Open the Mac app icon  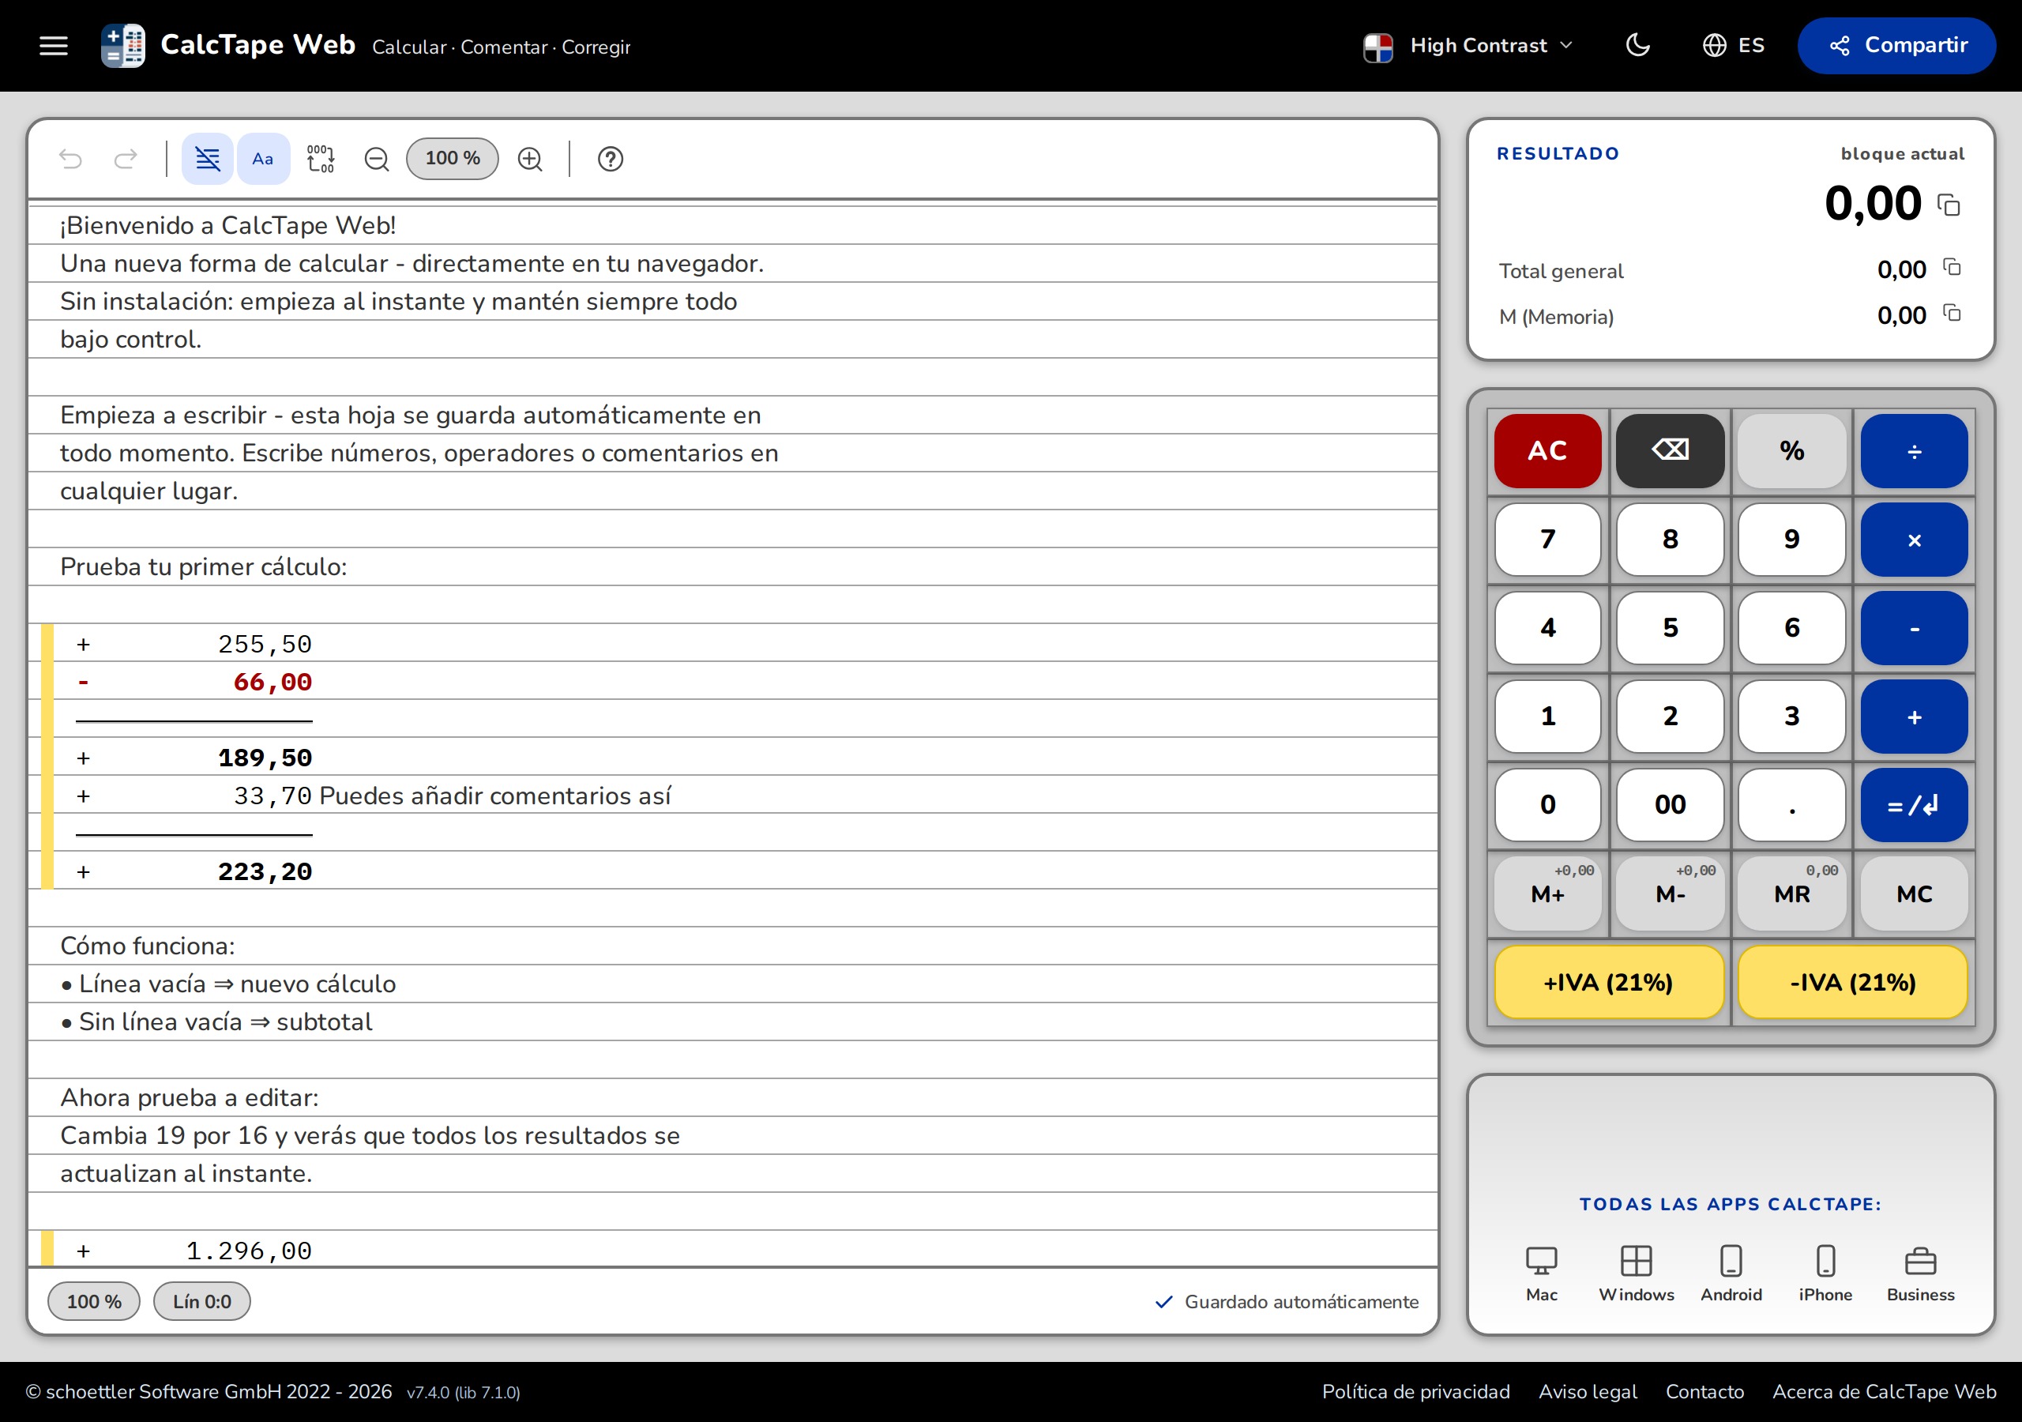pyautogui.click(x=1541, y=1274)
